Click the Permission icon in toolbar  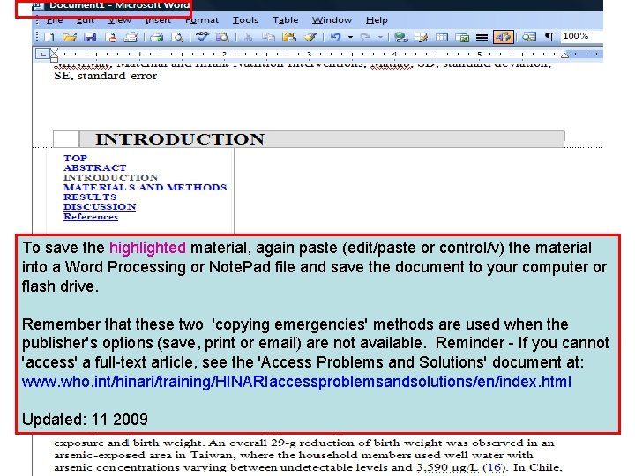point(110,37)
